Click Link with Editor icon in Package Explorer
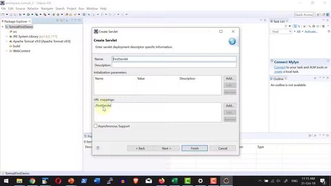This screenshot has height=186, width=331. (62, 21)
